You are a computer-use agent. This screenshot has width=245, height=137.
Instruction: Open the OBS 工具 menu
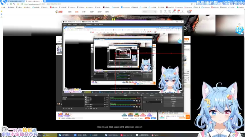coord(96,24)
